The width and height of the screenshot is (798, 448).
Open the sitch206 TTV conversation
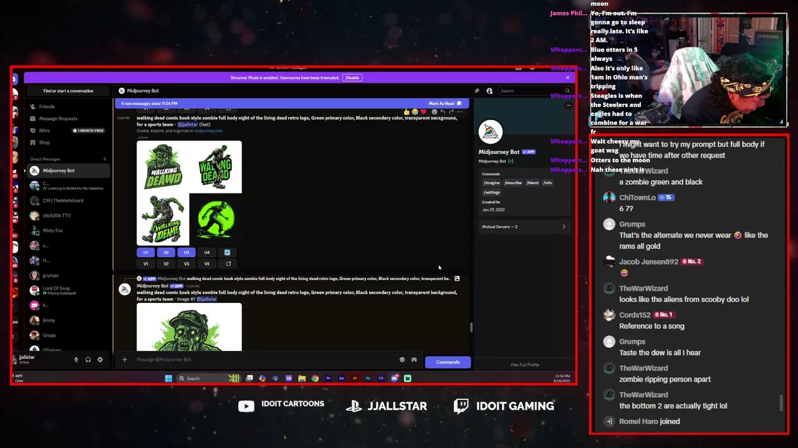[x=69, y=215]
